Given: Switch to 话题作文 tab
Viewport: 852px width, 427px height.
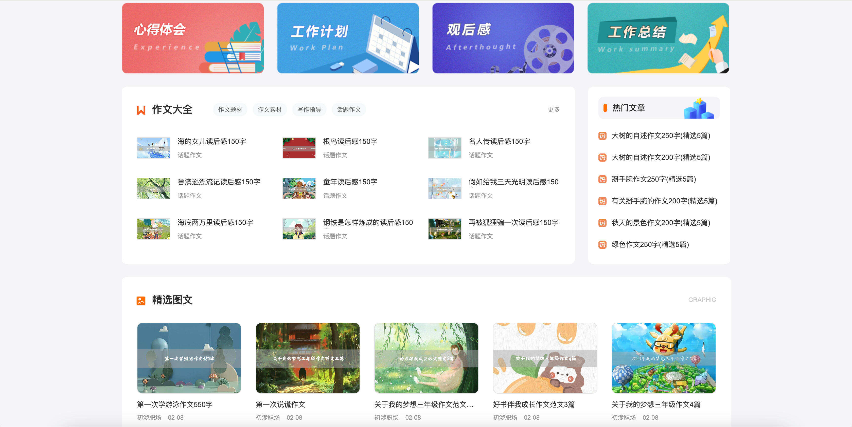Looking at the screenshot, I should (349, 110).
